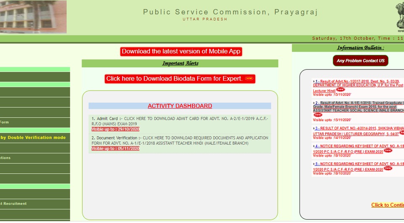Viewport: 404px width, 223px height.
Task: Follow the 'Click to Continue' link in bulletin
Action: point(388,205)
